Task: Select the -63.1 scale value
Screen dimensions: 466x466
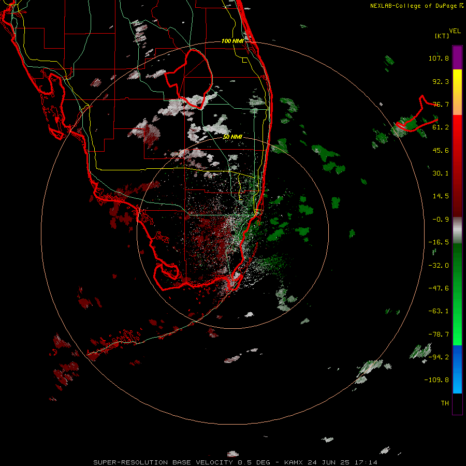Action: point(439,311)
